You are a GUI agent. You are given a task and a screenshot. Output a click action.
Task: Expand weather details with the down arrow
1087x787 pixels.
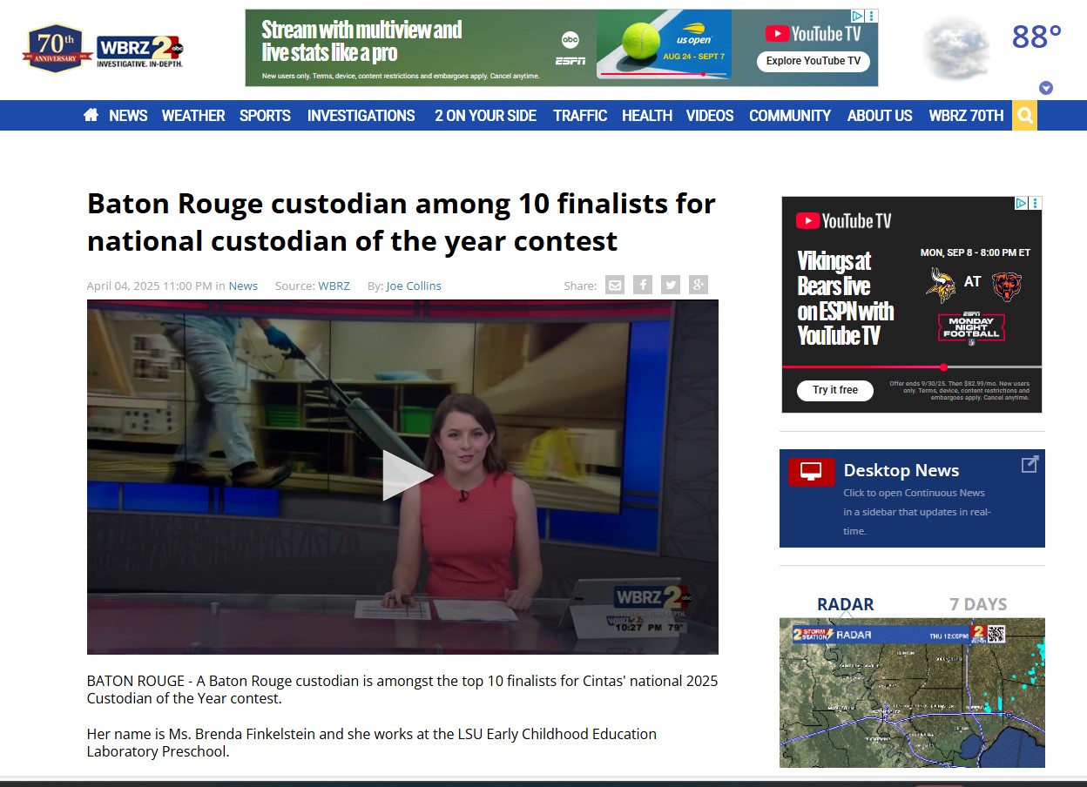click(1046, 88)
